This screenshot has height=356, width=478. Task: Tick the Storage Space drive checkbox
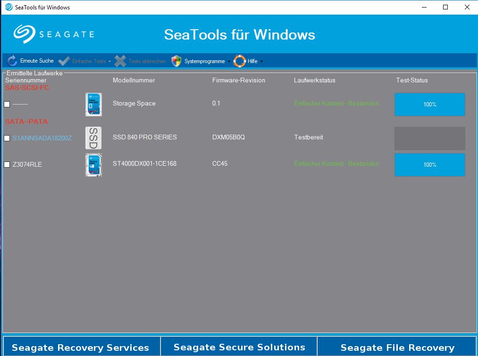7,105
